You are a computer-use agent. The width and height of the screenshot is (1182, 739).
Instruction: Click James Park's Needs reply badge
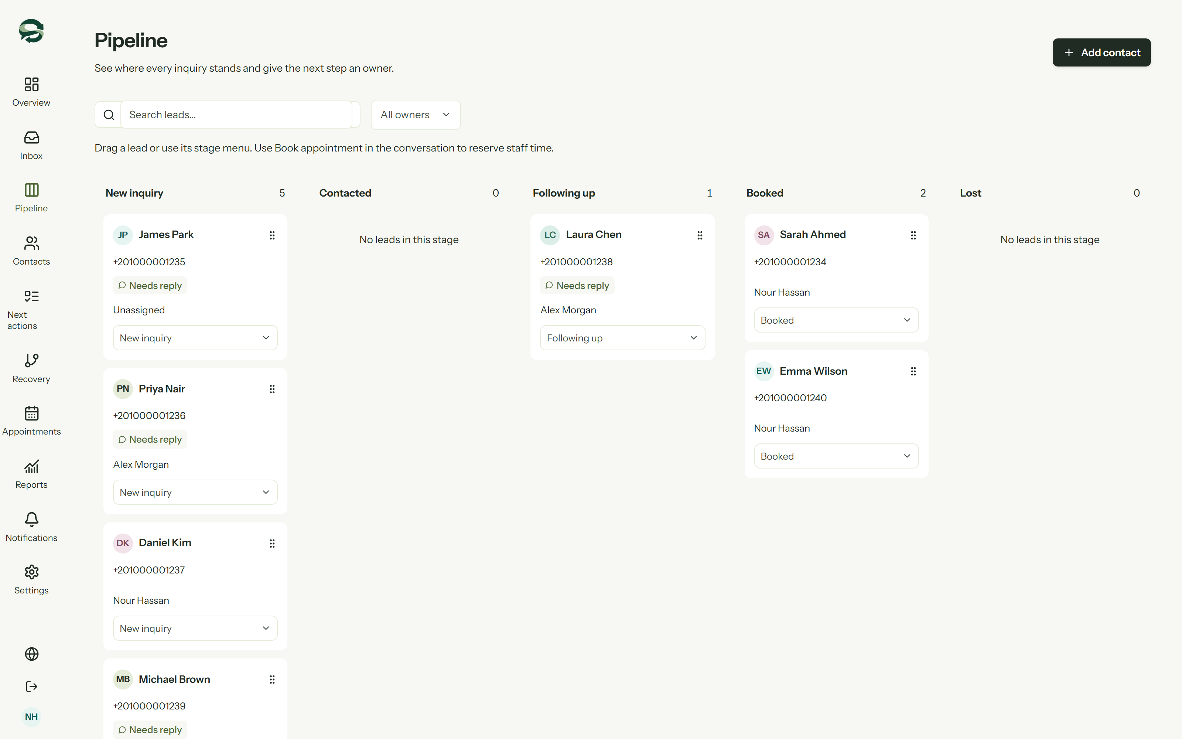150,285
